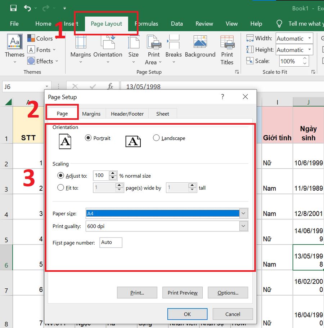Open the Print quality dropdown
Screen dimensions: 324x328
coord(244,226)
